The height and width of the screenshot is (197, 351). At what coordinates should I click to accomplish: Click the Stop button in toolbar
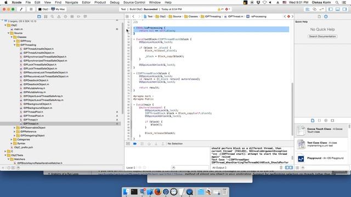click(31, 9)
